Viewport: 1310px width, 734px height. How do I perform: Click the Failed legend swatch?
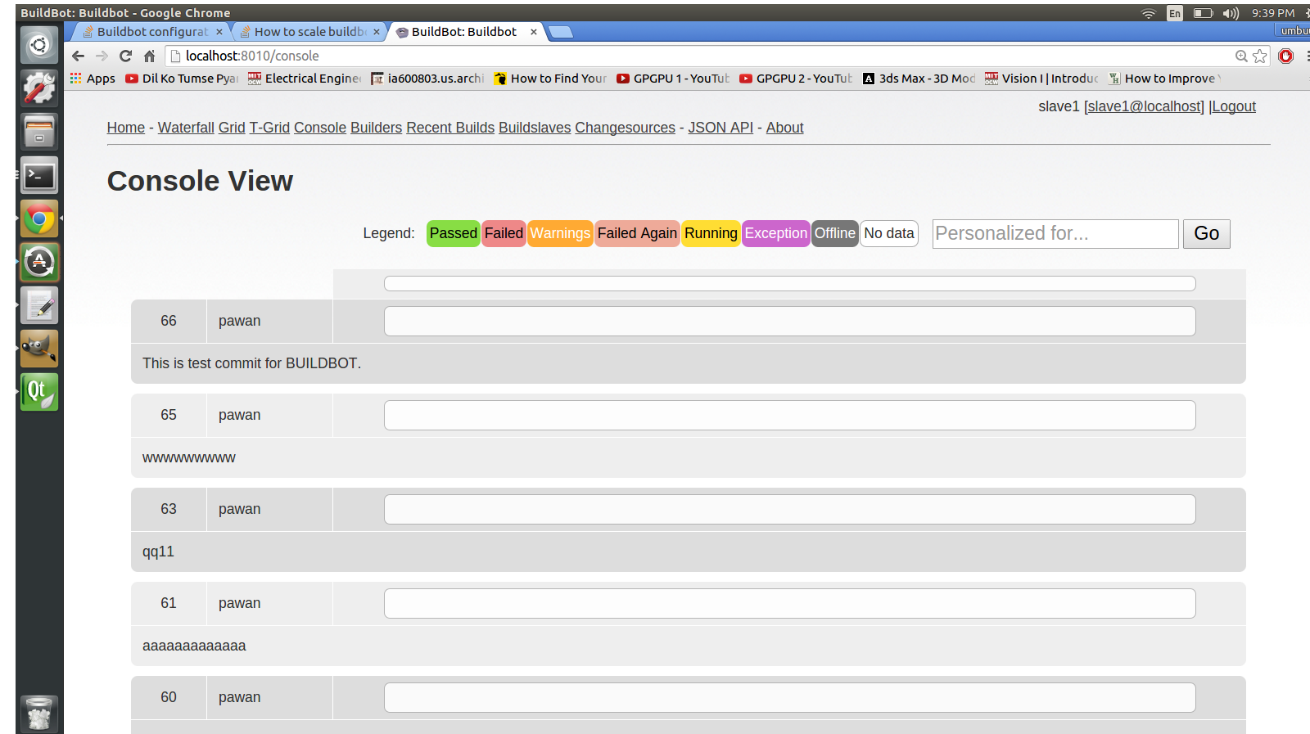click(x=504, y=233)
